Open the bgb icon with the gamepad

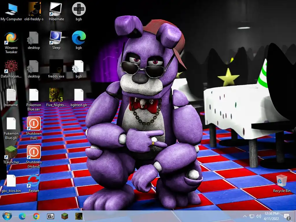[79, 12]
